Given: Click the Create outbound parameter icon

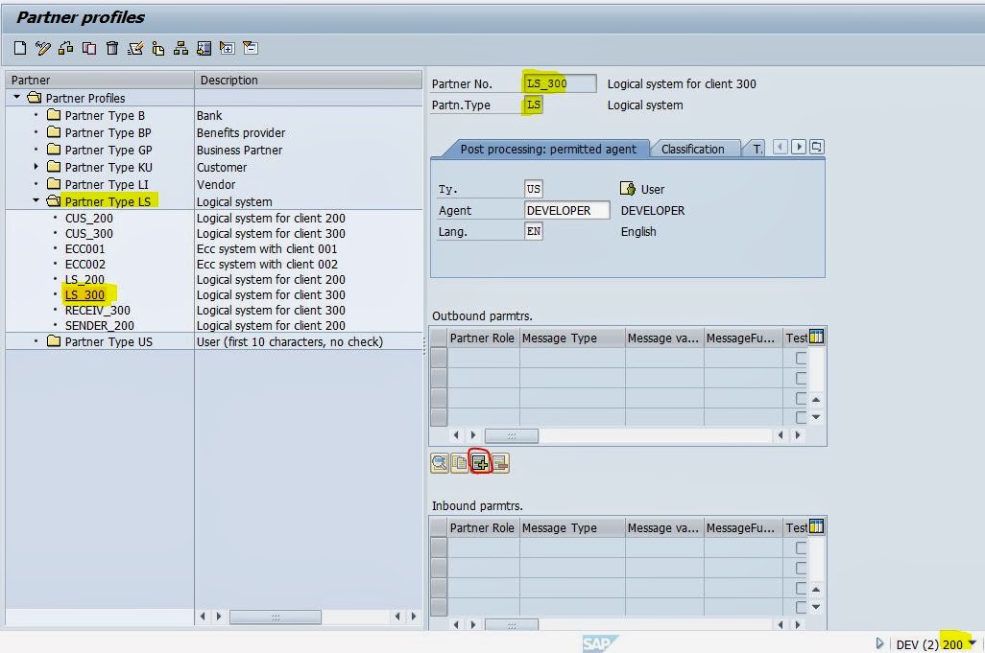Looking at the screenshot, I should click(x=480, y=463).
